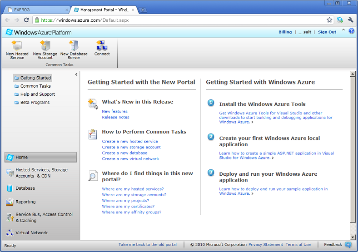Screen dimensions: 358x252
Task: Click the Feedback plus icon
Action: pyautogui.click(x=348, y=245)
